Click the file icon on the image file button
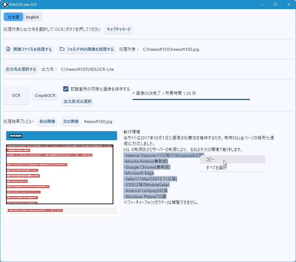The height and width of the screenshot is (262, 296). [x=8, y=49]
